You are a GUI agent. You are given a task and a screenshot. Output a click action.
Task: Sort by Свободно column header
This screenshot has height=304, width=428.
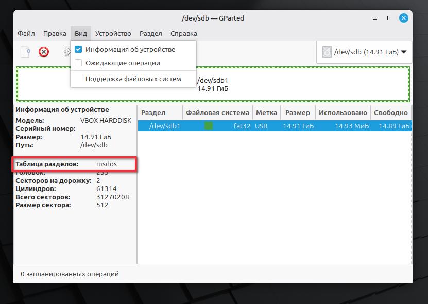coord(391,112)
